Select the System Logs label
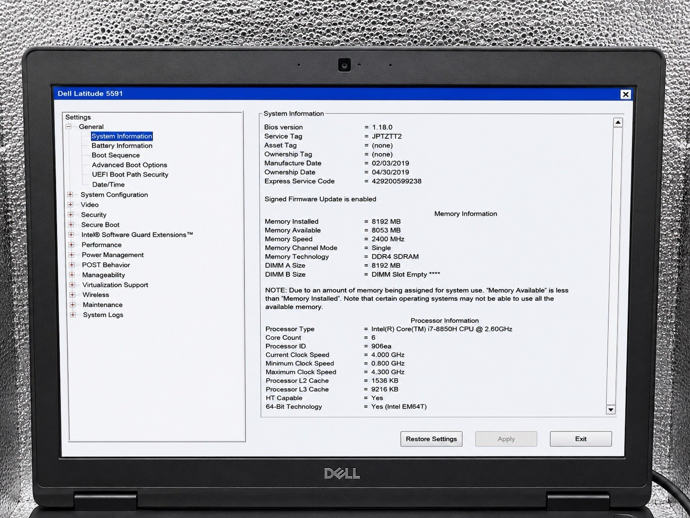Screen dimensions: 690x518 103,315
